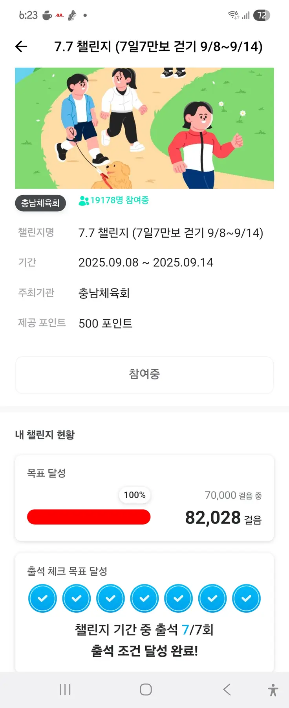This screenshot has width=289, height=708.
Task: Tap the 100% progress bubble label
Action: point(135,495)
